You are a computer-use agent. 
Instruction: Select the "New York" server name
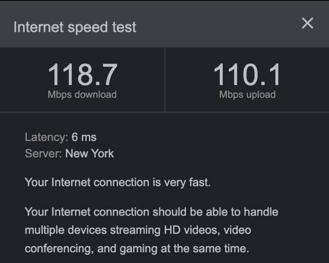pos(90,154)
